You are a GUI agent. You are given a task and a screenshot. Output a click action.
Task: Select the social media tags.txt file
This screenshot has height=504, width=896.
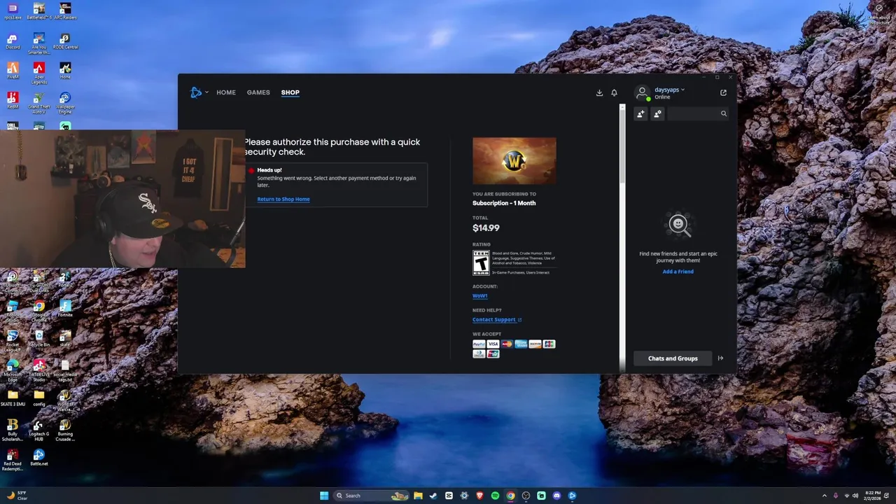[65, 370]
